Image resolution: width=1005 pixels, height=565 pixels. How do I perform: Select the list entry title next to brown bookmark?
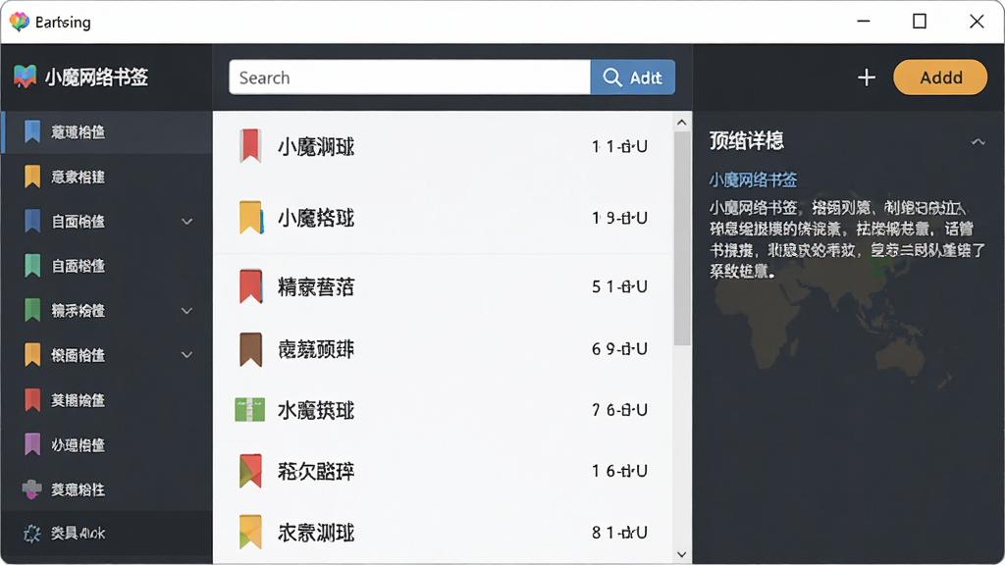[316, 349]
